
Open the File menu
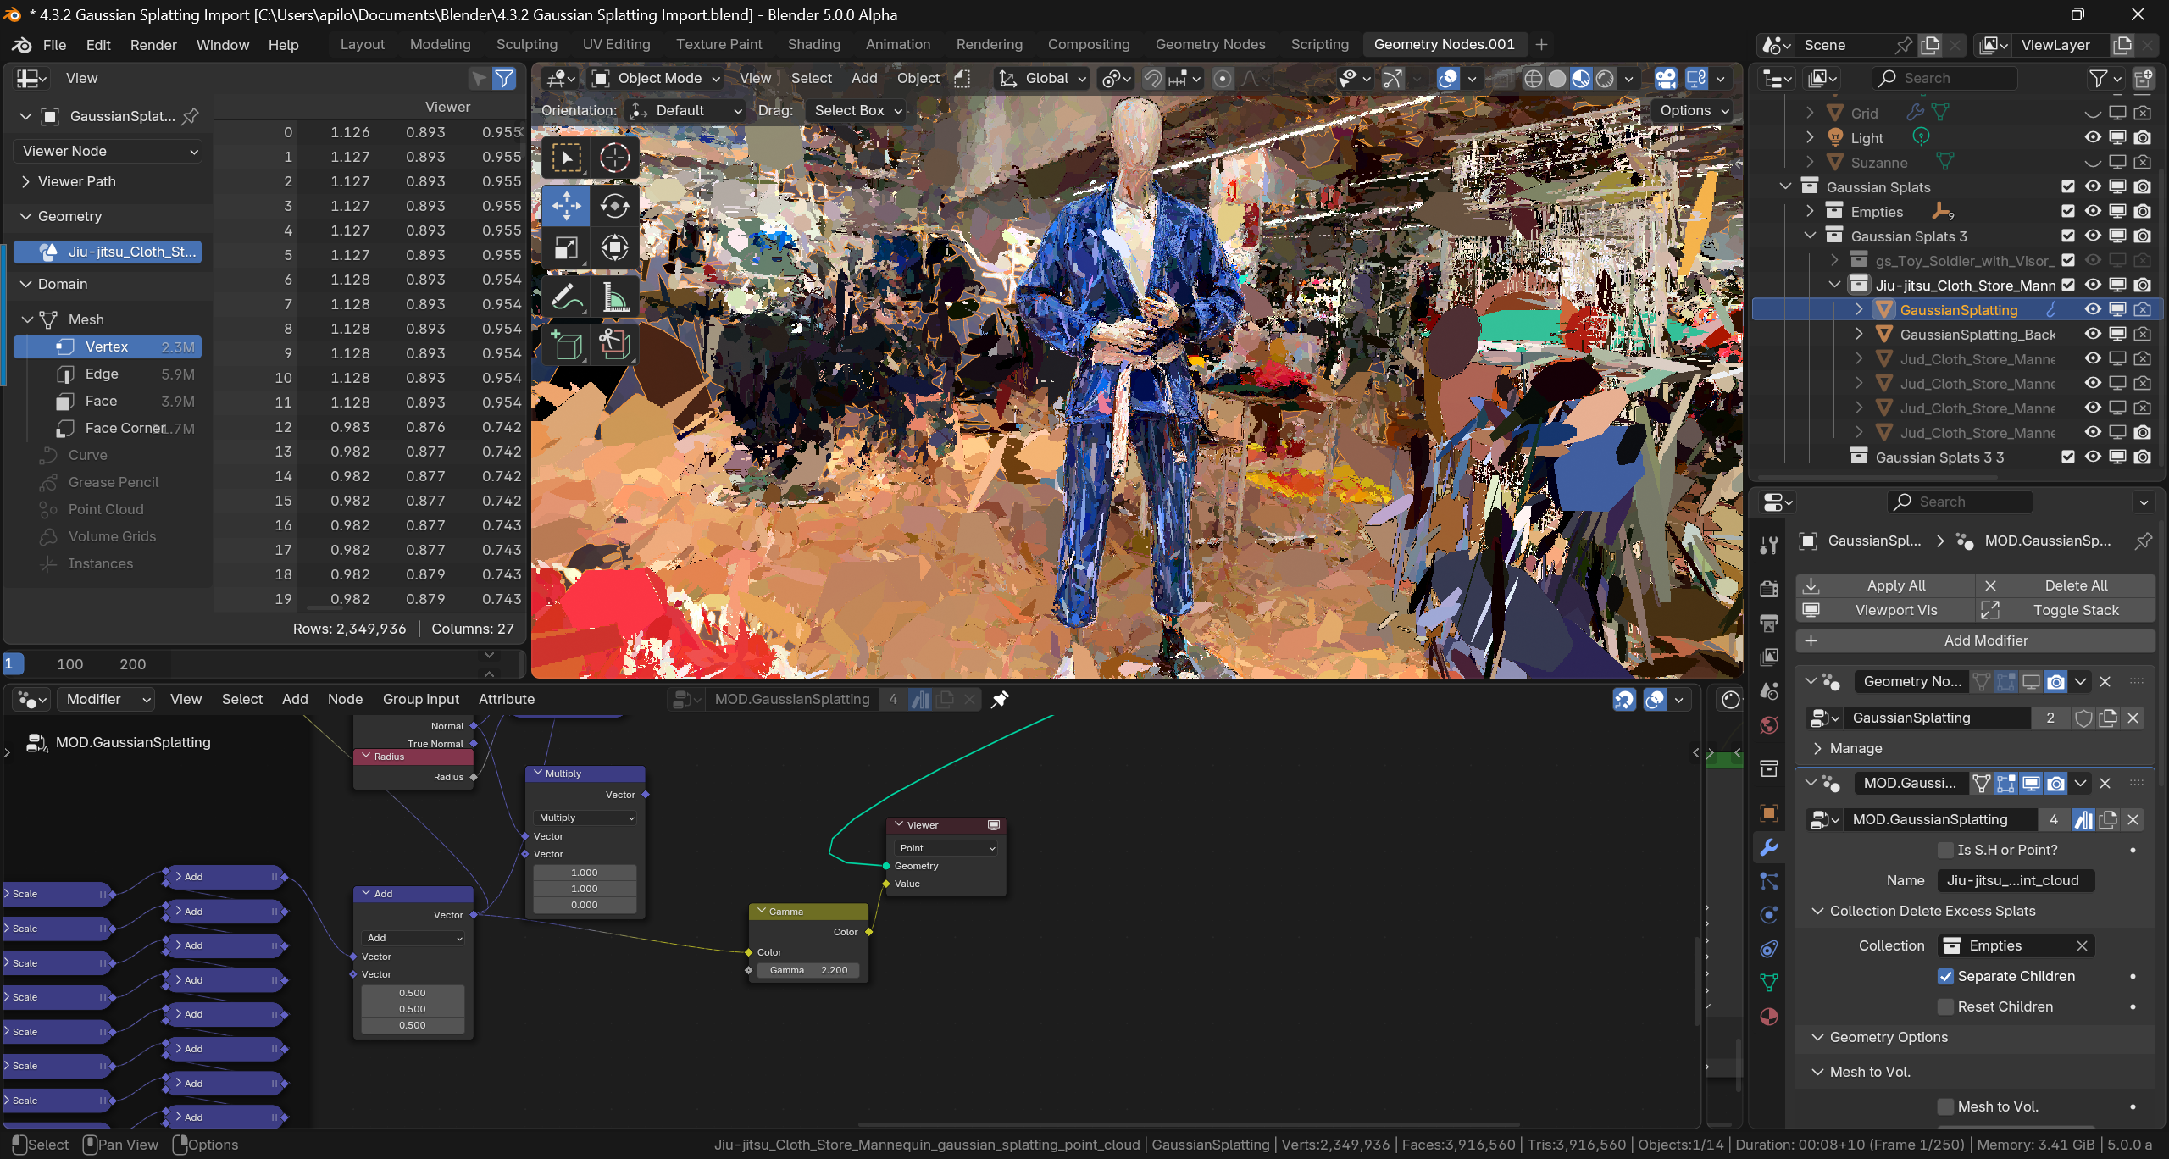pos(54,45)
